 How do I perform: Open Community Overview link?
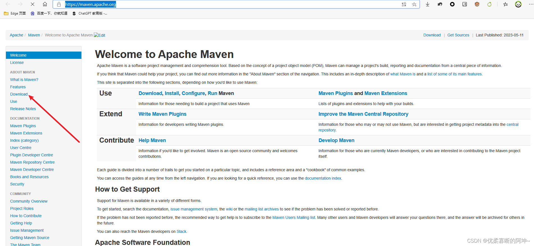coord(29,201)
